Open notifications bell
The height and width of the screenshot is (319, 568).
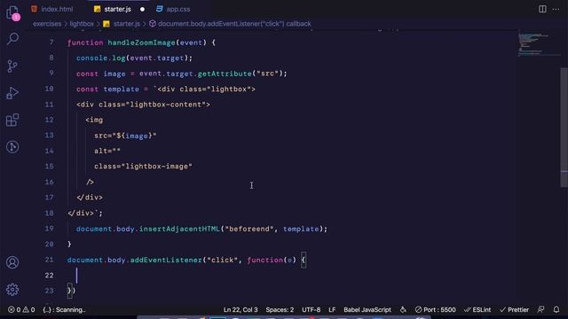click(556, 309)
